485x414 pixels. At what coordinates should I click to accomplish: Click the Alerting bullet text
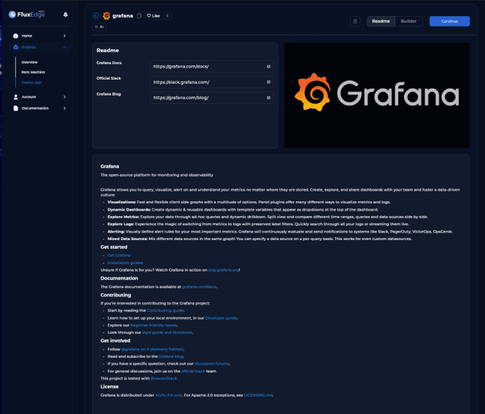click(280, 231)
